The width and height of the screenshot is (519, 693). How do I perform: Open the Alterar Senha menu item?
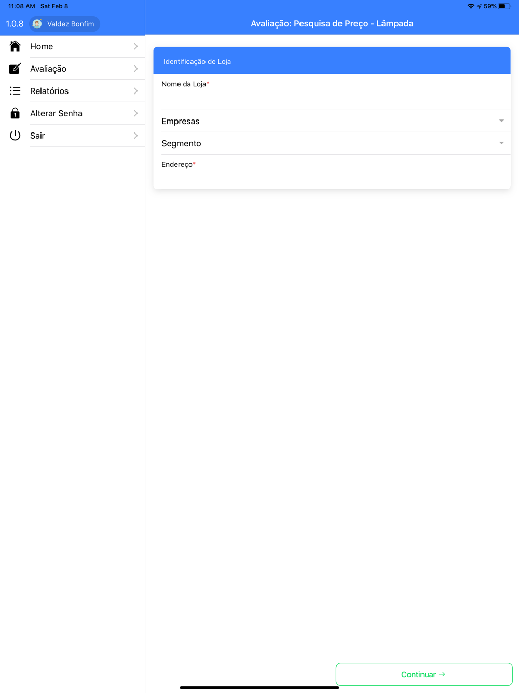tap(73, 113)
